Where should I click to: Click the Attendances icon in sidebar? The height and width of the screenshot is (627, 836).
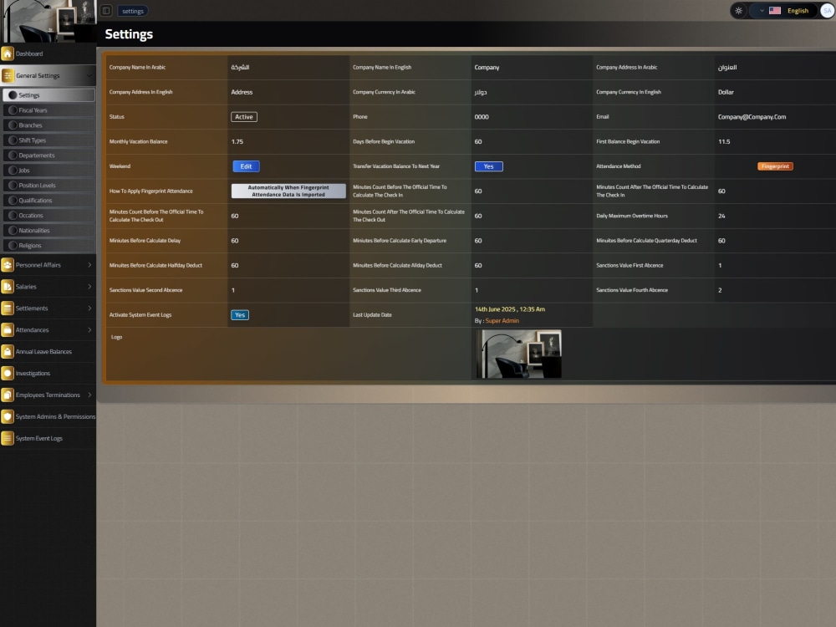[8, 330]
